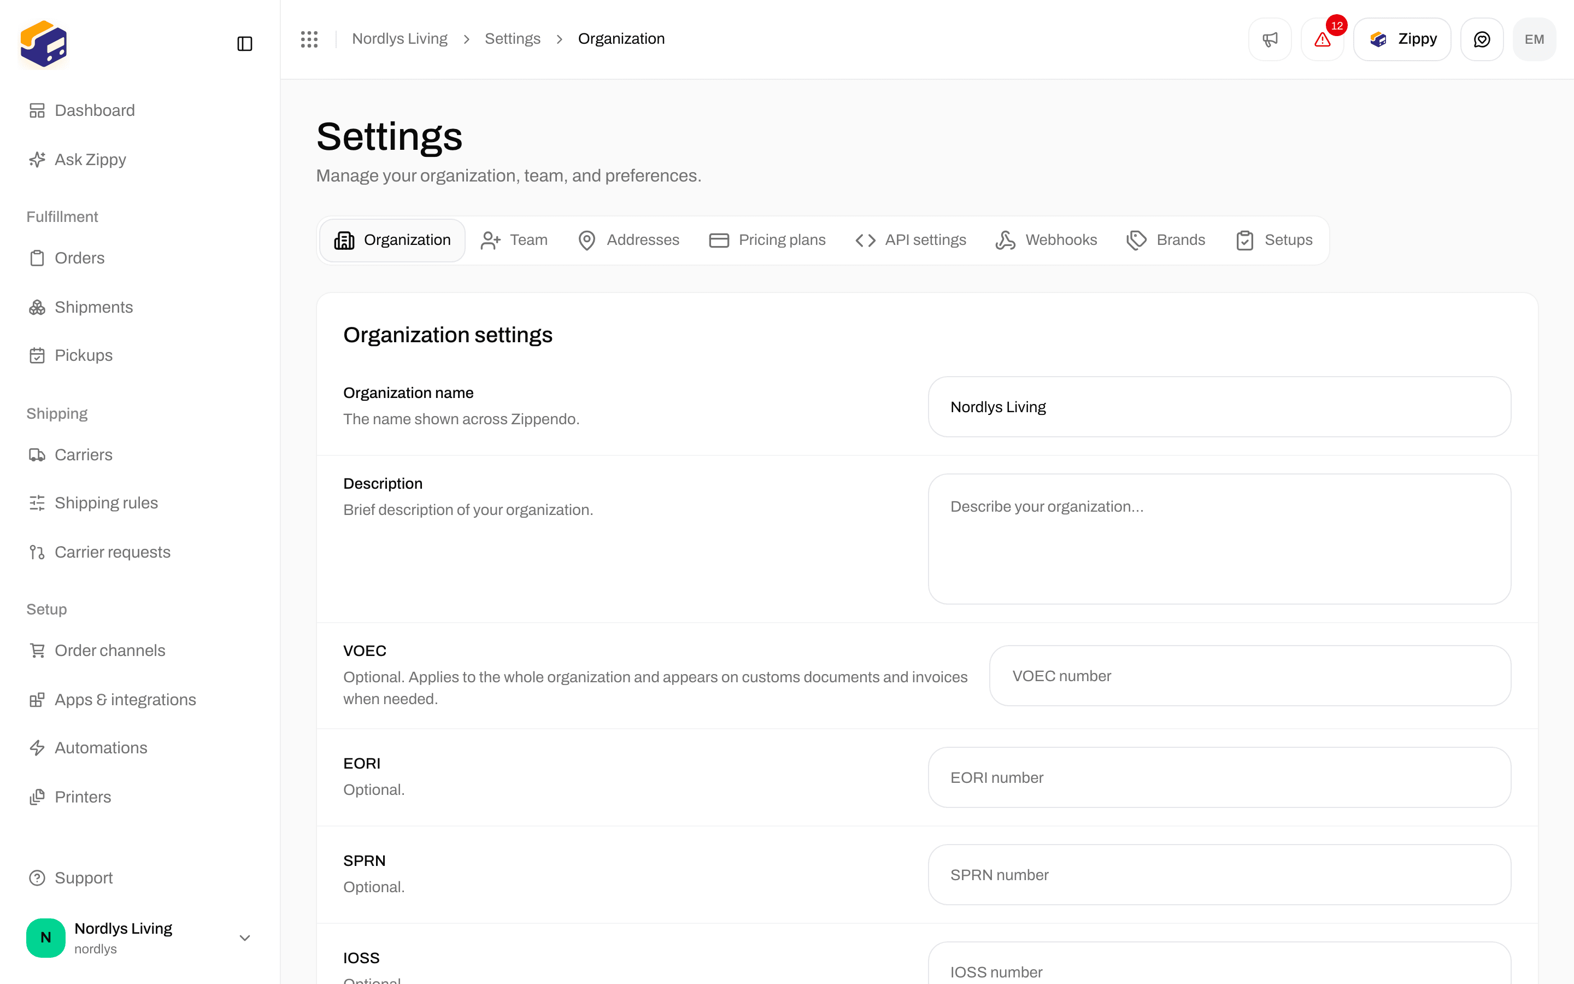Open the Printers page
The image size is (1574, 984).
click(x=140, y=797)
